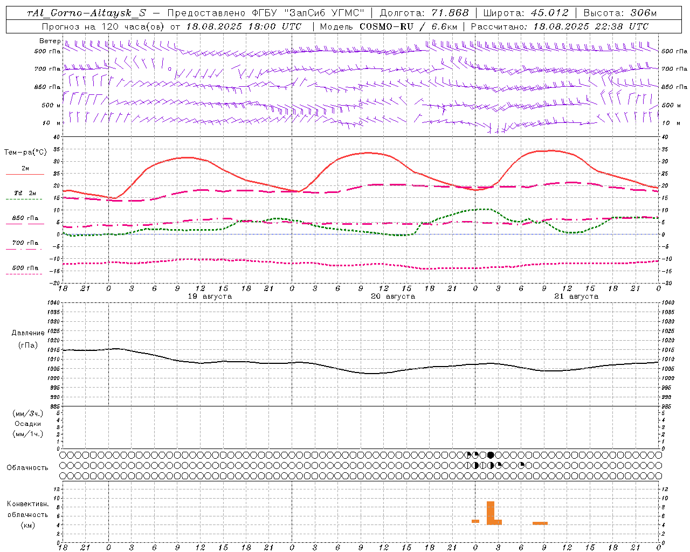
Task: Click the 21 августа date label
Action: click(x=576, y=296)
